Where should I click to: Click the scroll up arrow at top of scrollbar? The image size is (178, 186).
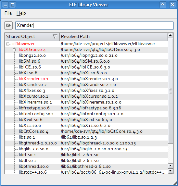tap(171, 35)
